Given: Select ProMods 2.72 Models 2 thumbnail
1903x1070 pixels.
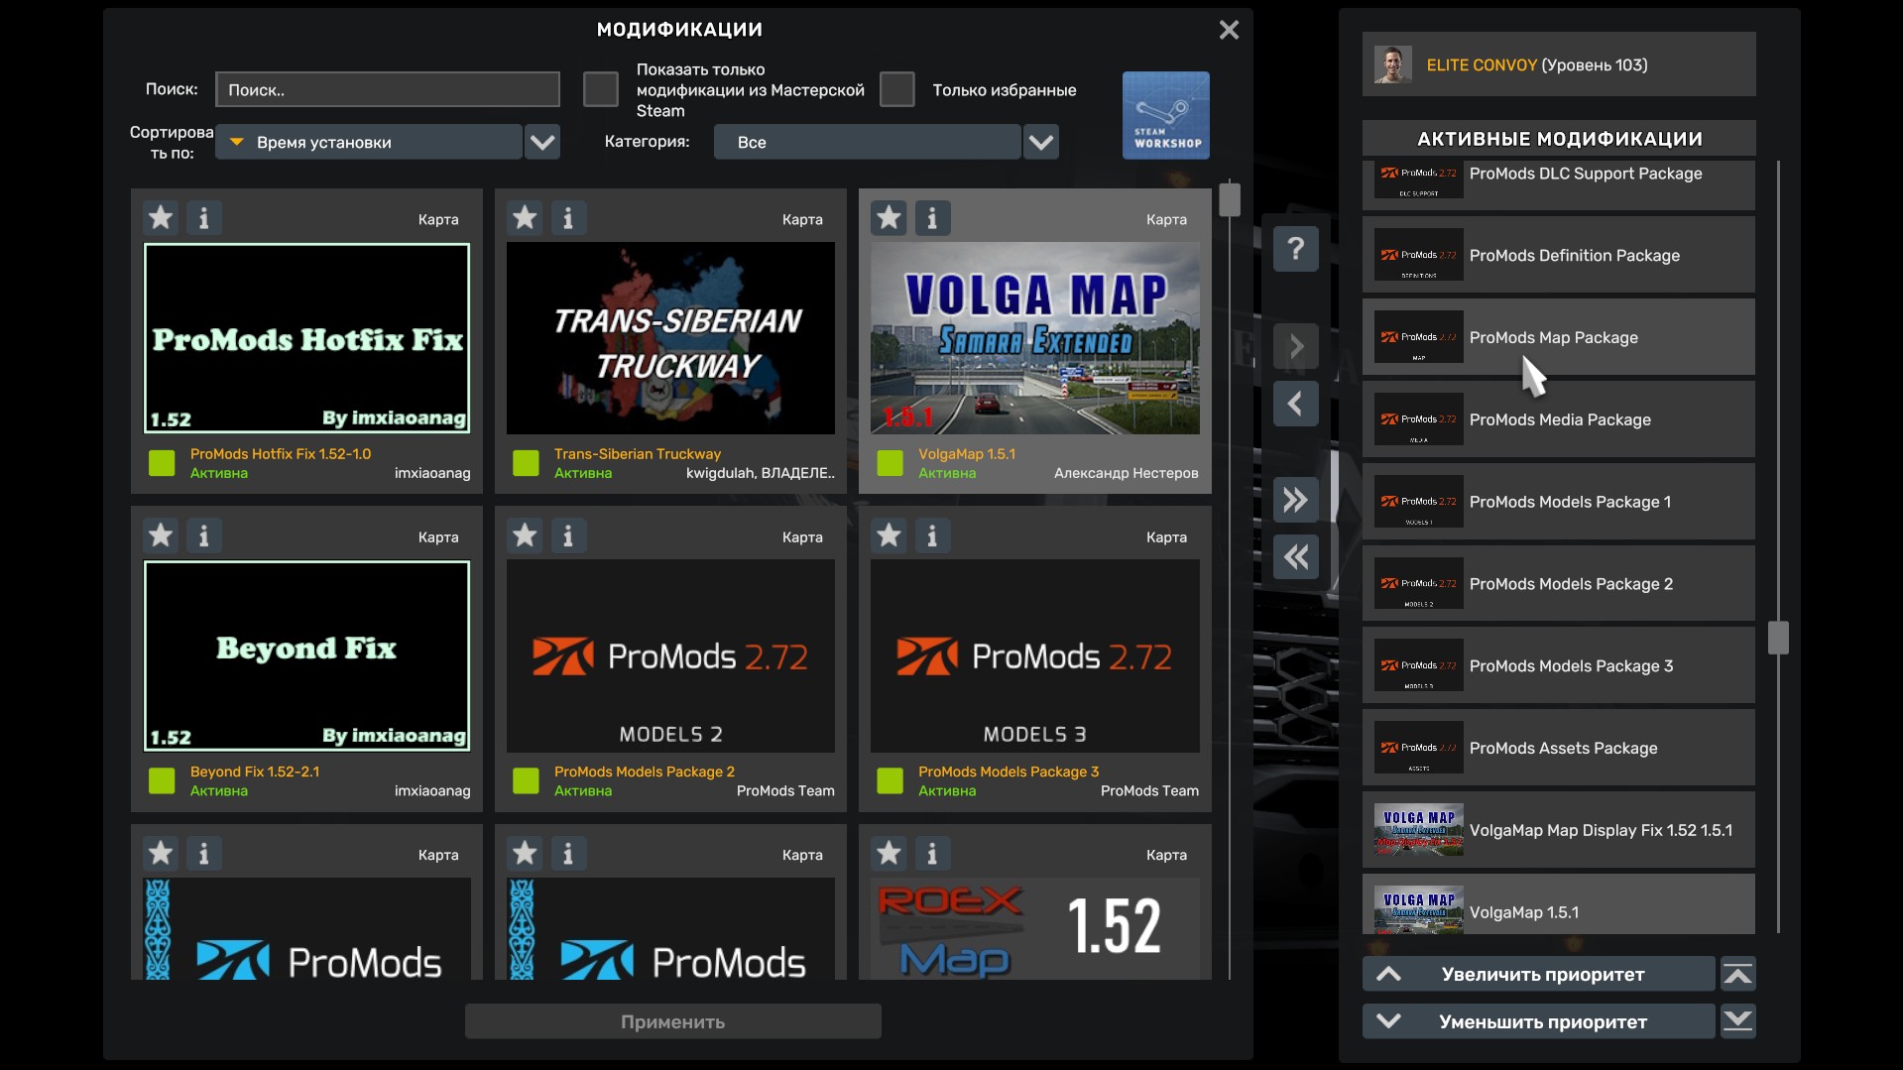Looking at the screenshot, I should [x=670, y=655].
